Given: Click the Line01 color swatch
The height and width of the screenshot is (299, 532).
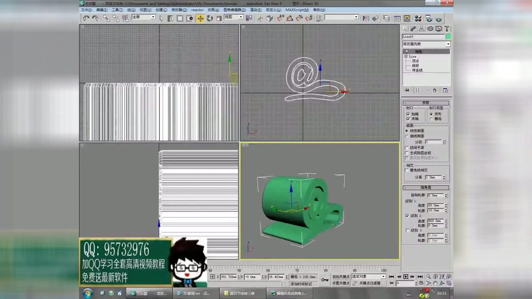Looking at the screenshot, I should [x=448, y=36].
